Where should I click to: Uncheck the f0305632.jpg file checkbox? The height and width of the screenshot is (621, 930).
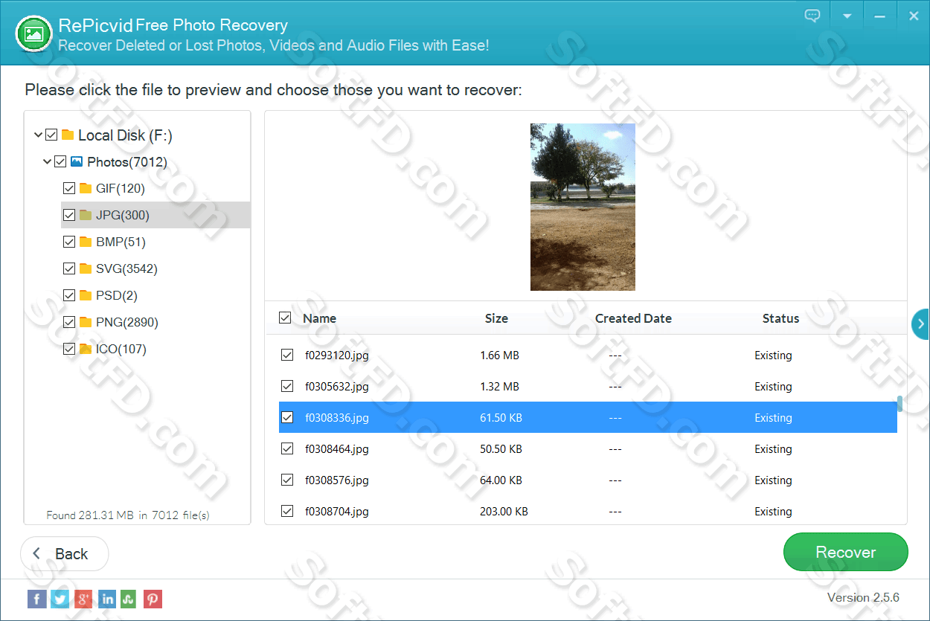pos(287,386)
